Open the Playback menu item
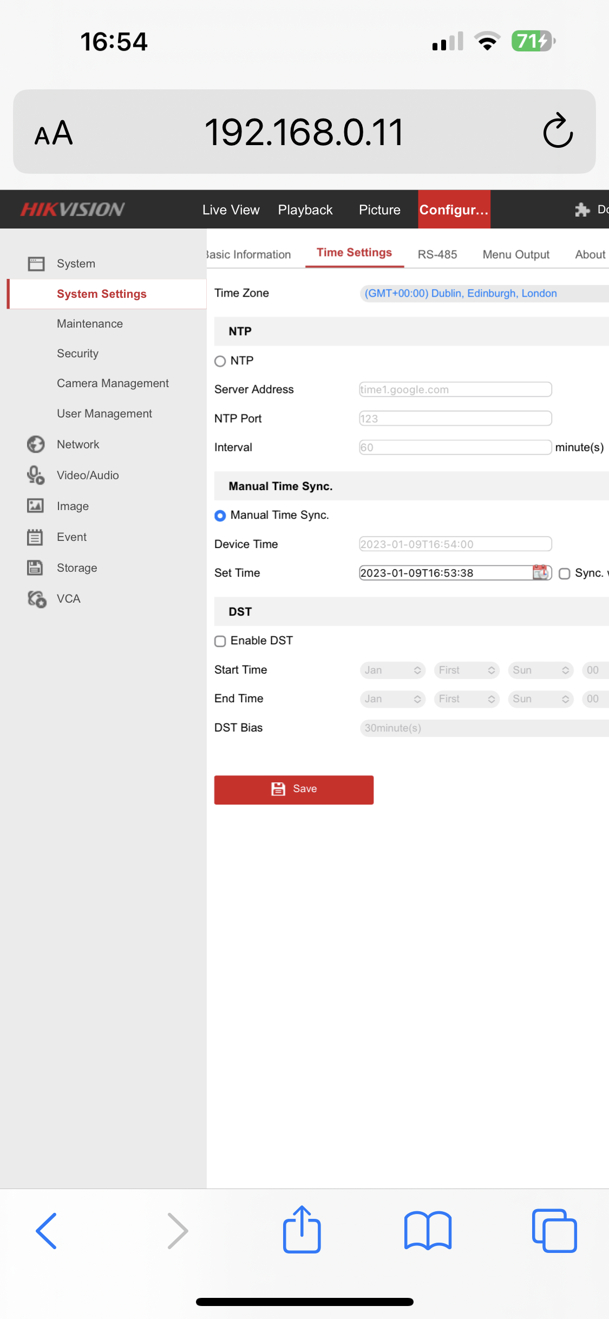Image resolution: width=609 pixels, height=1319 pixels. (305, 210)
